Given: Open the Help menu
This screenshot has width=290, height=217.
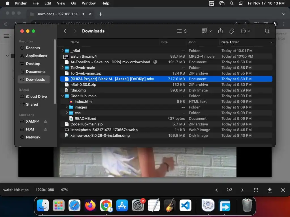Looking at the screenshot, I should 105,3.
